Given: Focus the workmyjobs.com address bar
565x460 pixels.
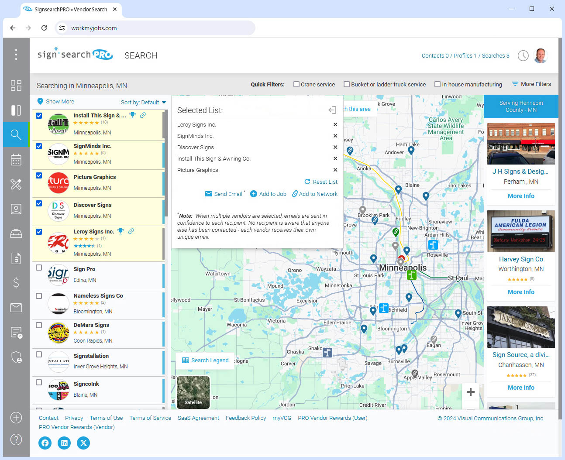Looking at the screenshot, I should (x=155, y=28).
